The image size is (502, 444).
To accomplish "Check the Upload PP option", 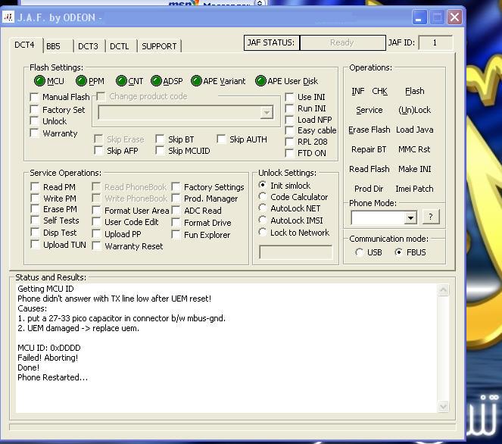I will point(96,234).
